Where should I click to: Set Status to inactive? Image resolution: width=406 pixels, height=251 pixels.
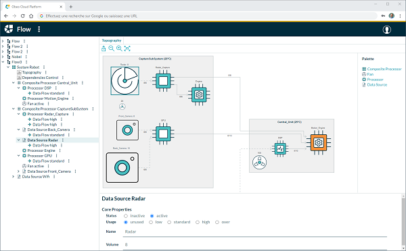pyautogui.click(x=126, y=216)
